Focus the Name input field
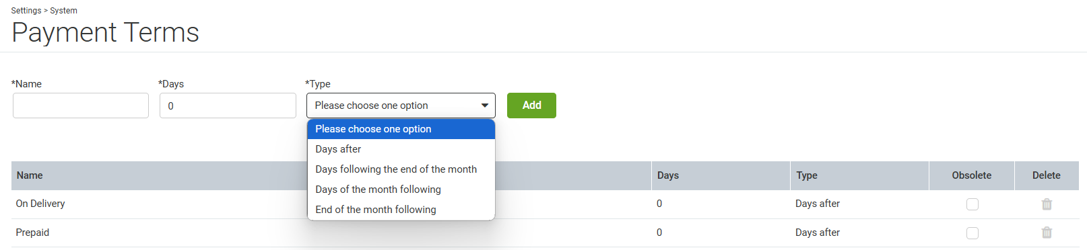 81,106
